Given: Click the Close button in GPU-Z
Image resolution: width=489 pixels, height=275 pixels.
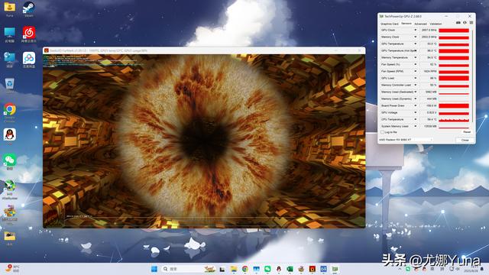Looking at the screenshot, I should 465,140.
